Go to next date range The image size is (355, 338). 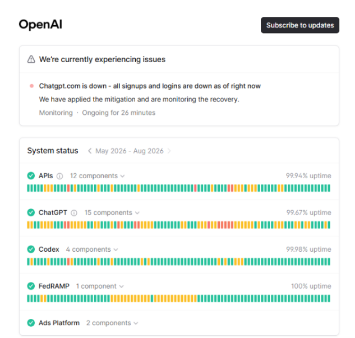[x=169, y=151]
